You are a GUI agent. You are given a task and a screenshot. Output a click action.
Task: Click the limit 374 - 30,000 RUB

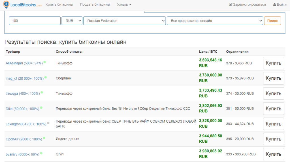pyautogui.click(x=240, y=93)
